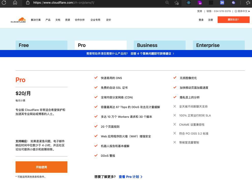Click the 隐私至上的分析 feature text
Screen dimensions: 252x181
[190, 97]
